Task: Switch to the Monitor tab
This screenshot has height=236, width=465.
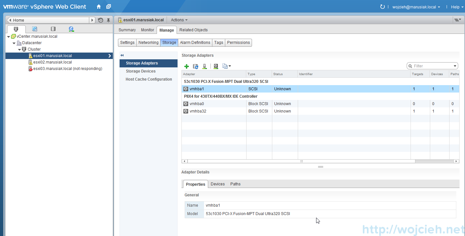Action: (148, 30)
